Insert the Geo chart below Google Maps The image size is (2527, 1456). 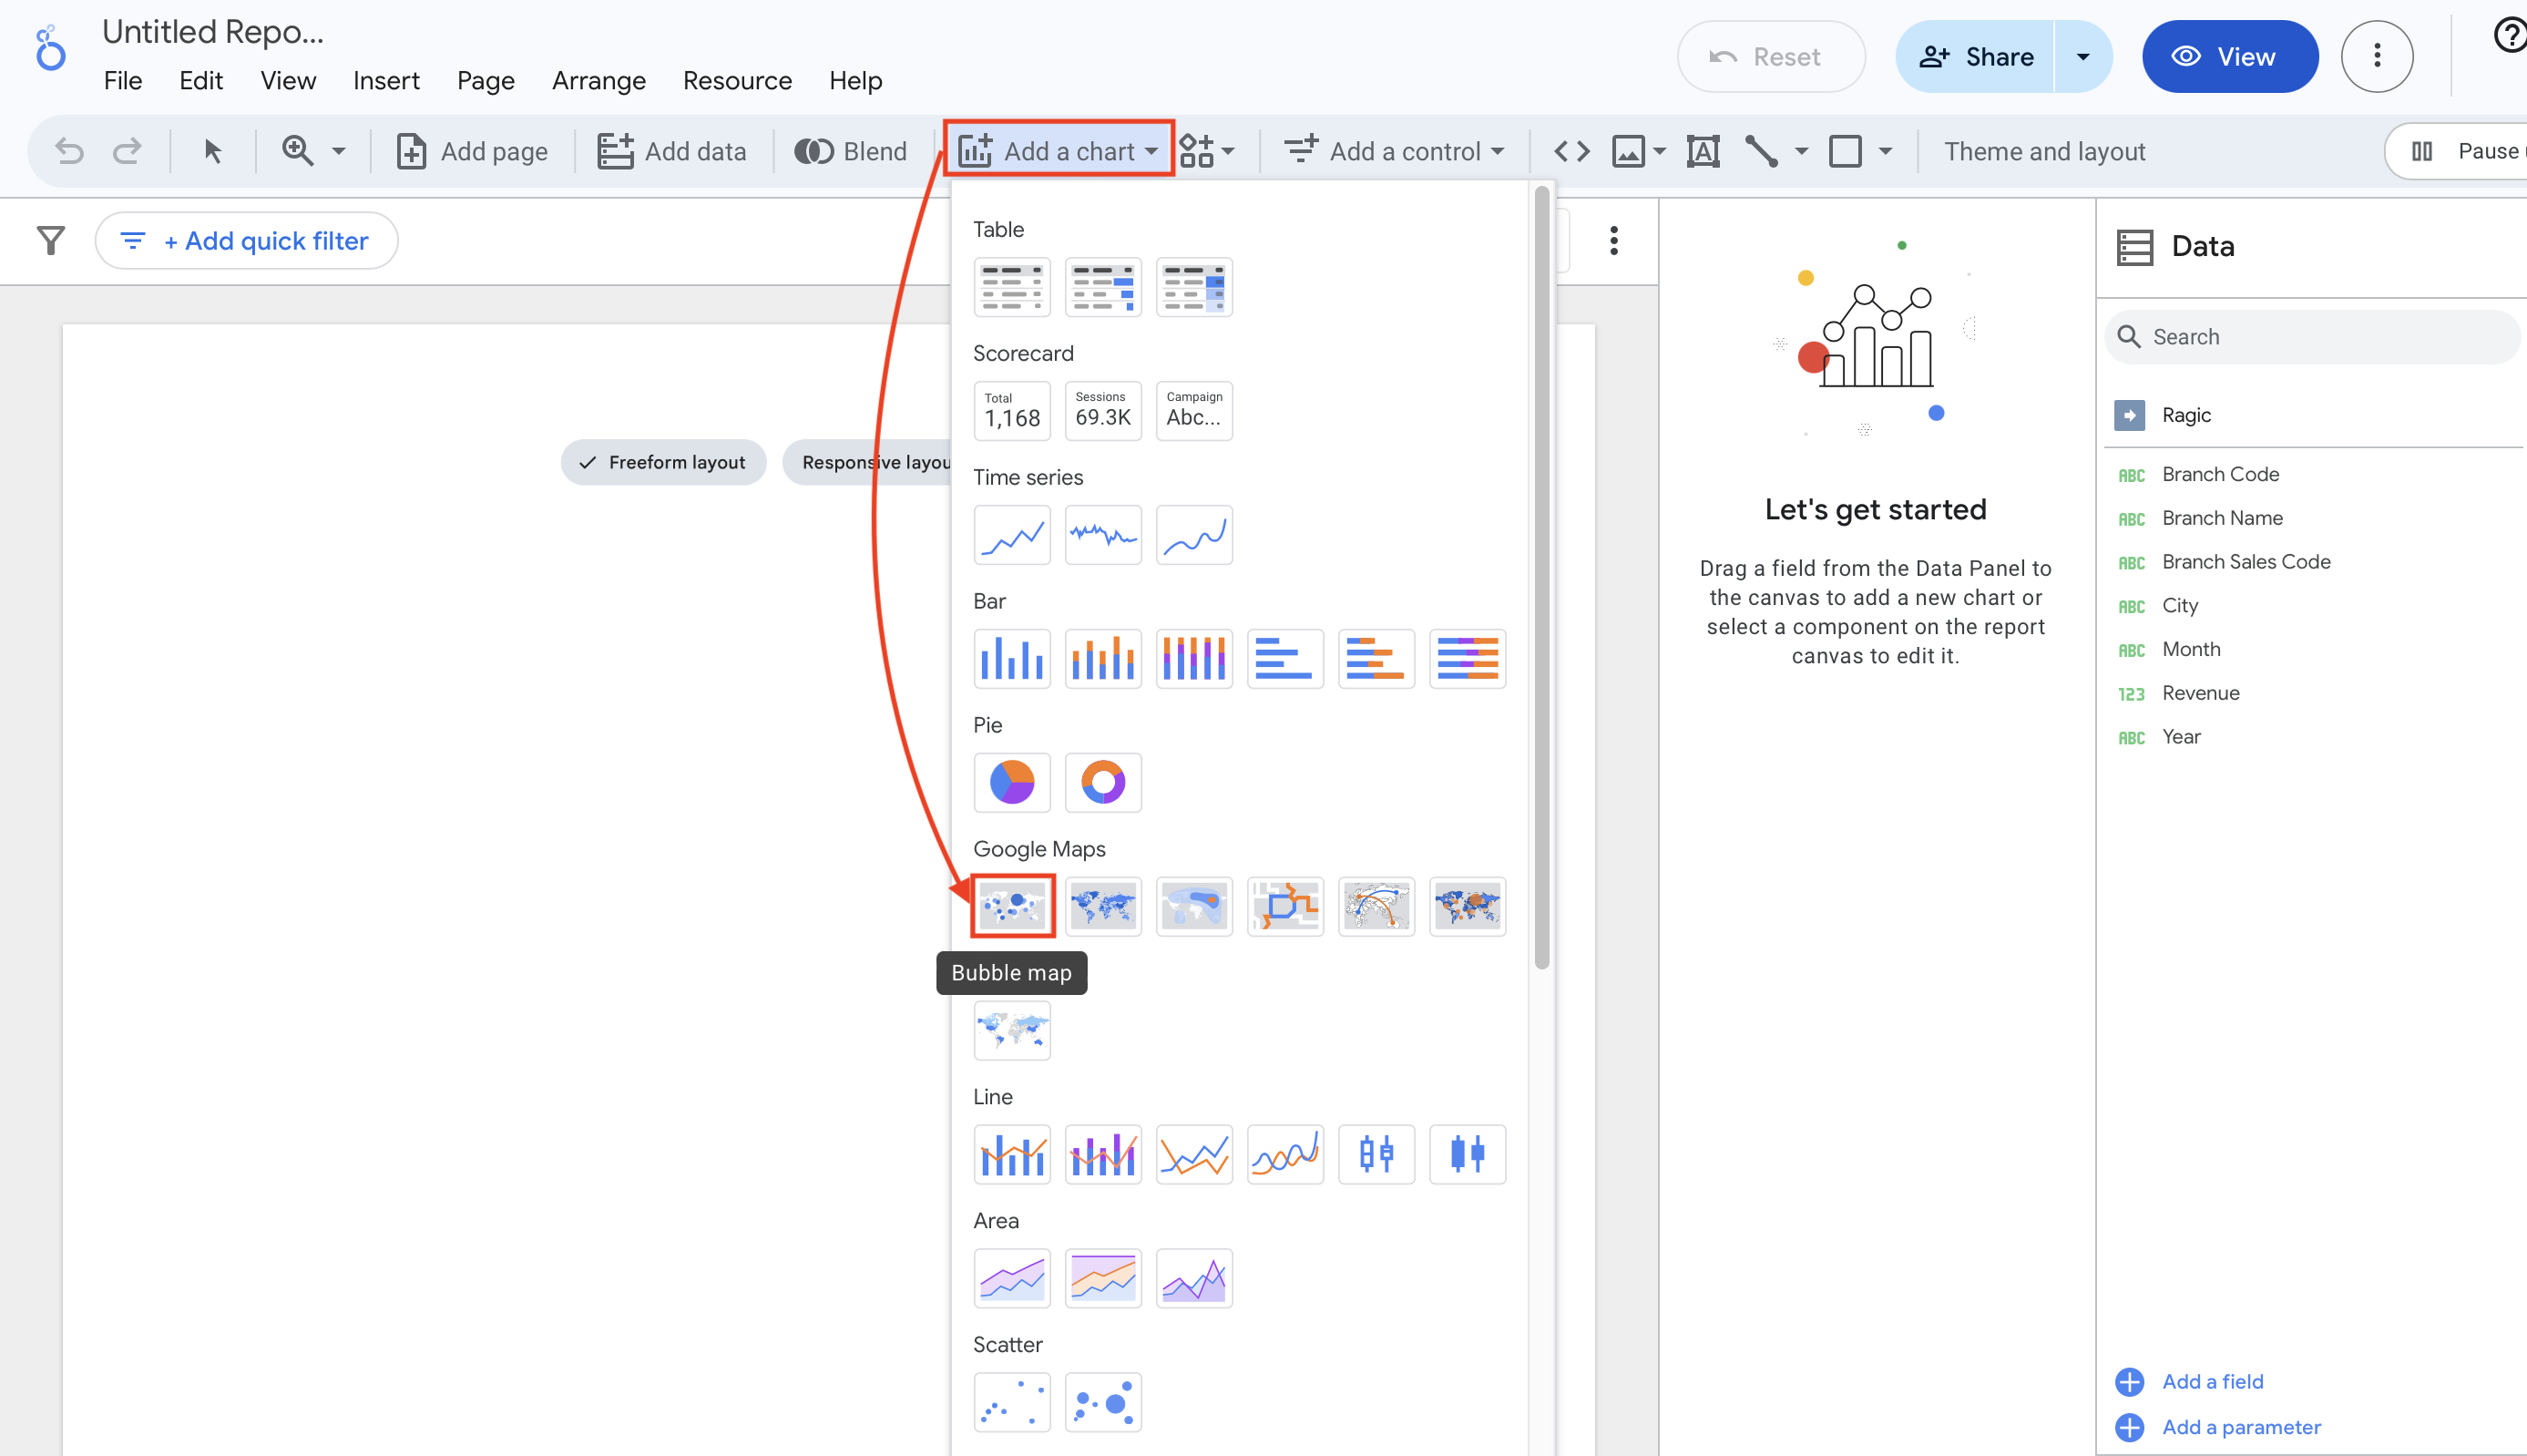coord(1011,1030)
